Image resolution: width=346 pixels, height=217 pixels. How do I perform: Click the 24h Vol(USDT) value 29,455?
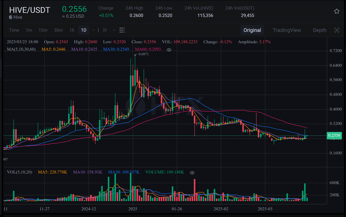click(x=248, y=15)
